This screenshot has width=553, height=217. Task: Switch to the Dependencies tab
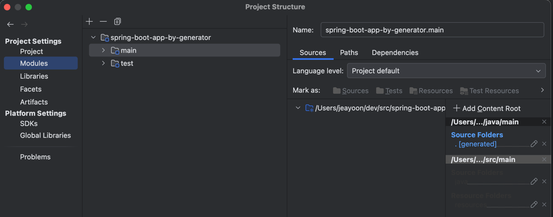tap(395, 52)
